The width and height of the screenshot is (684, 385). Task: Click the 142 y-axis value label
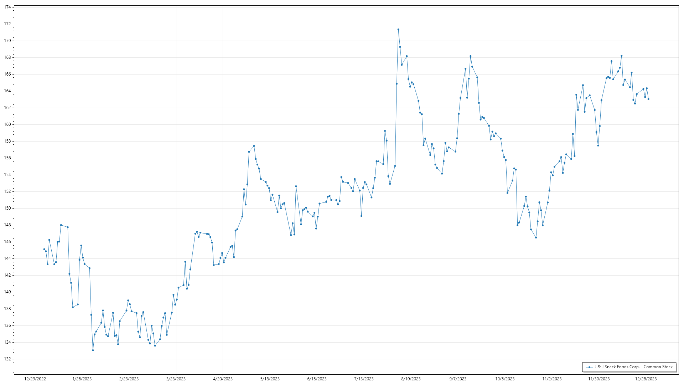point(7,275)
